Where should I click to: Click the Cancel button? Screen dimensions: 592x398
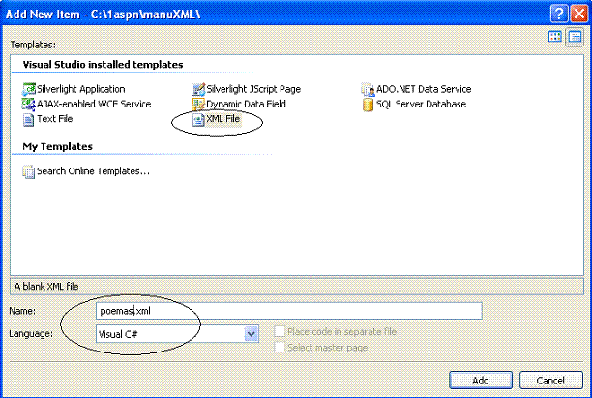551,380
